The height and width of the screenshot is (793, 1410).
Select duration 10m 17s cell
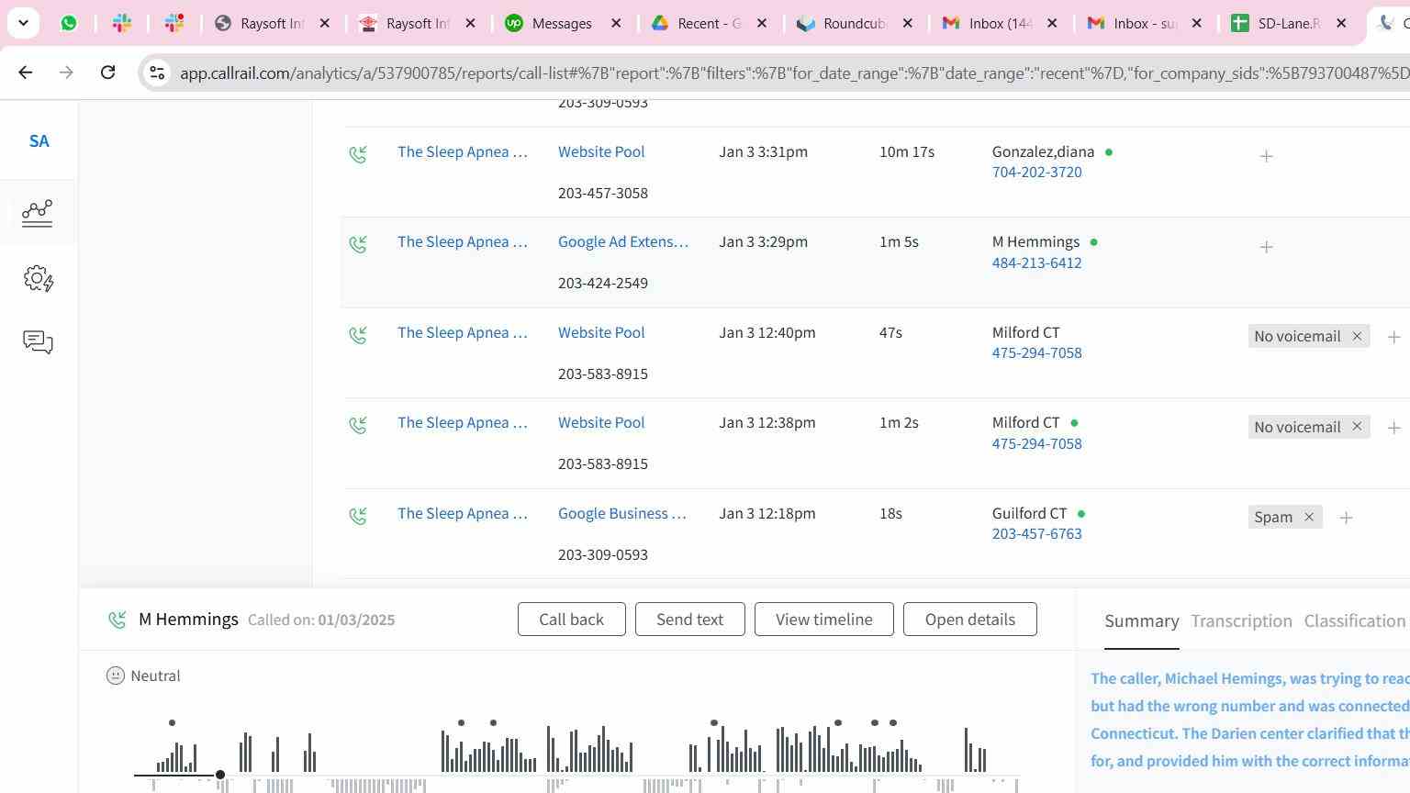coord(907,152)
